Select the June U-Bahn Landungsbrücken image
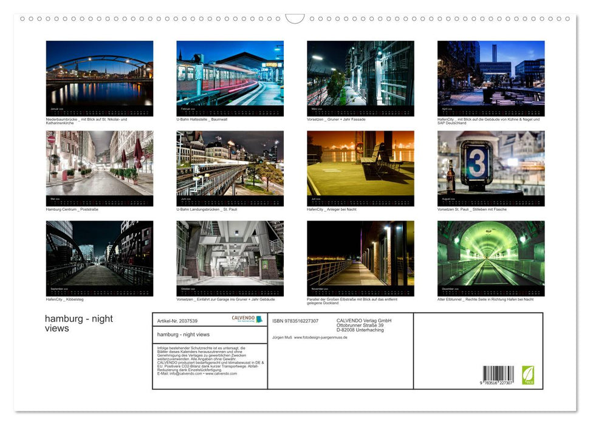590x425 pixels. (230, 168)
